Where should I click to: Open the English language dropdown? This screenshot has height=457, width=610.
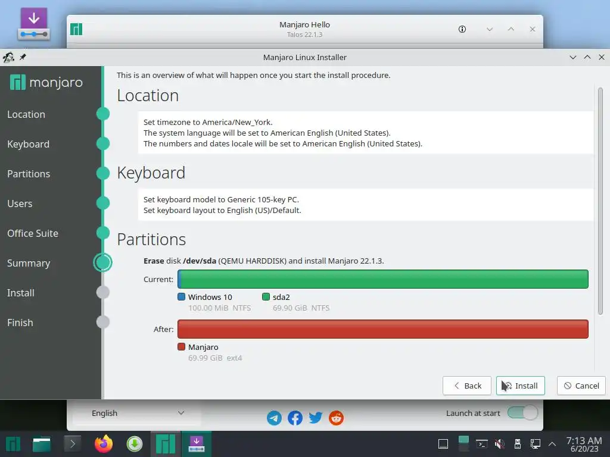pyautogui.click(x=137, y=413)
